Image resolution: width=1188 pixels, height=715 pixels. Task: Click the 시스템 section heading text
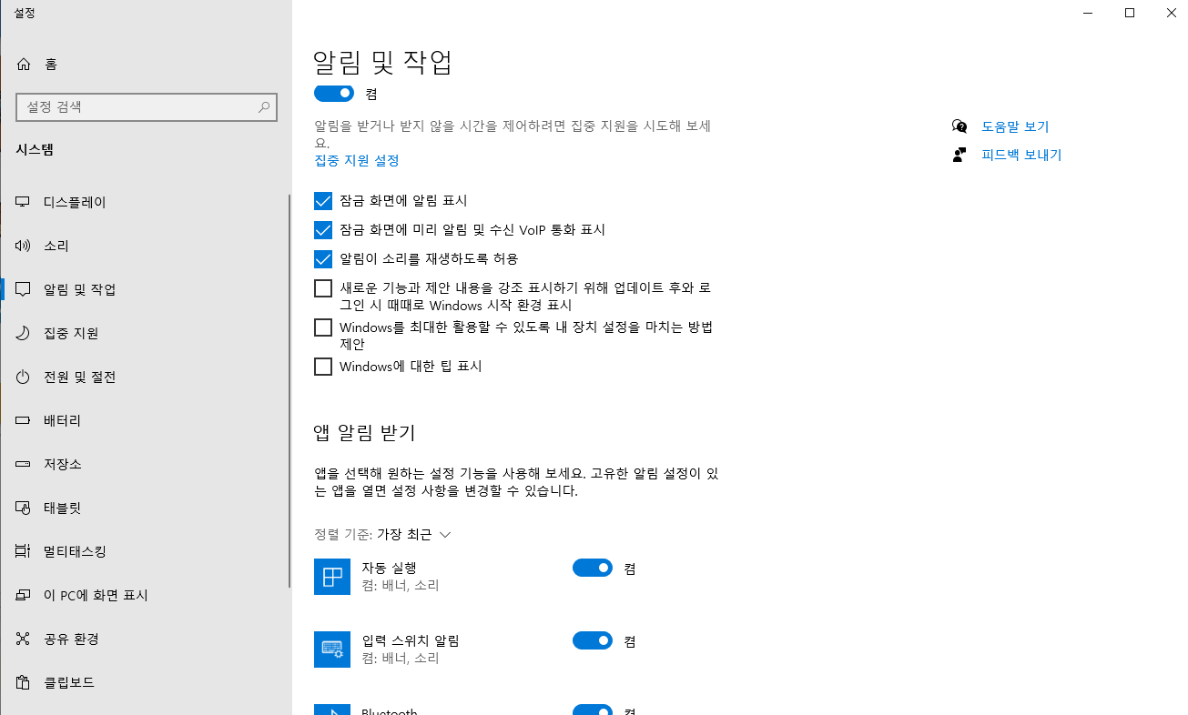click(x=35, y=150)
